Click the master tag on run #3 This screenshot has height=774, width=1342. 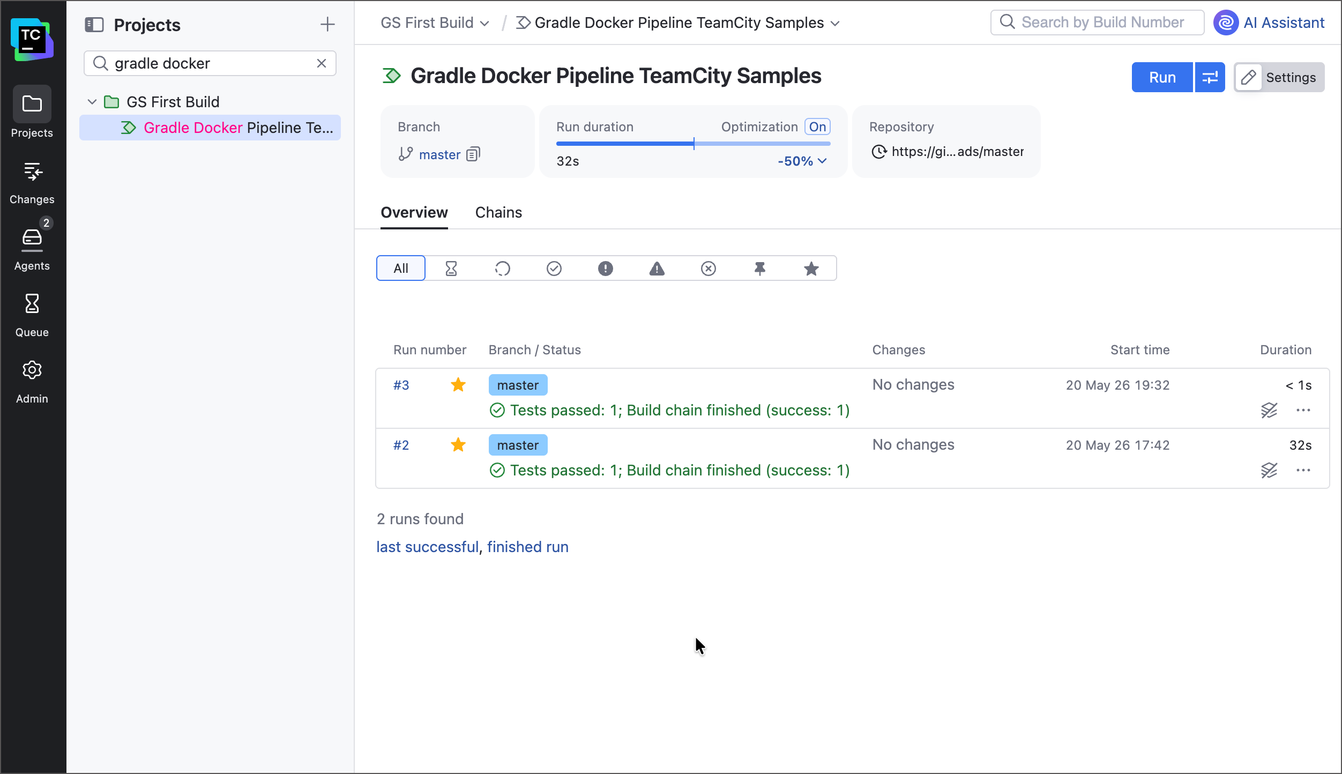point(518,385)
